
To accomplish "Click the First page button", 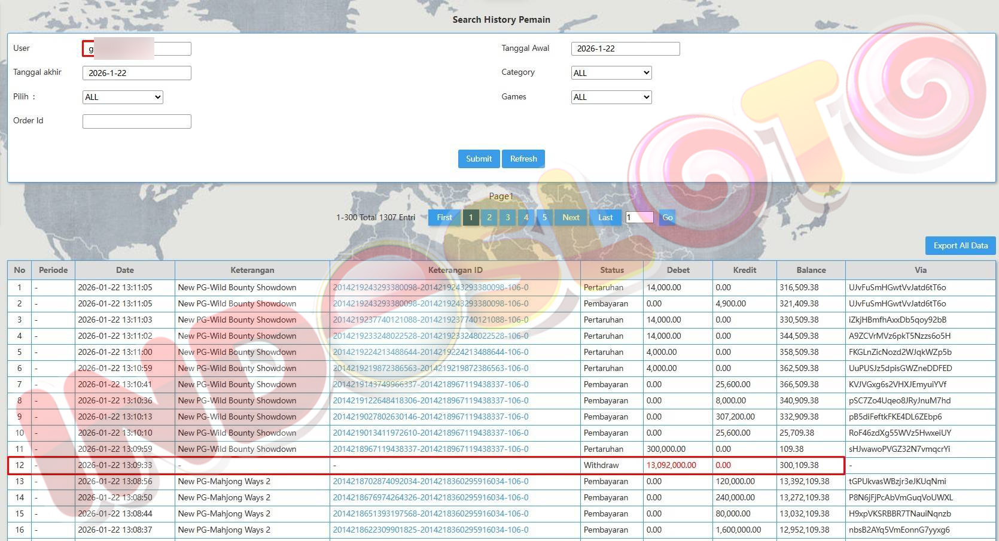I will [x=444, y=217].
